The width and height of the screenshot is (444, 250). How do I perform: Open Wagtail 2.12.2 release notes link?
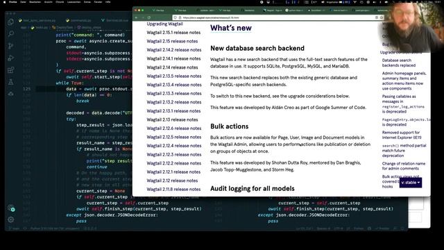174,163
